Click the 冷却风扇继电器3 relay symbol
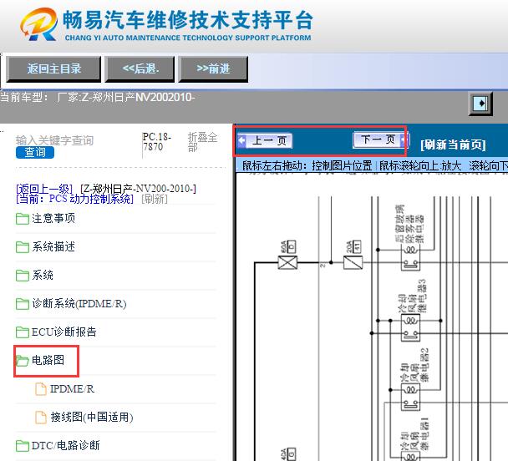Viewport: 508px width, 461px height. coord(410,328)
